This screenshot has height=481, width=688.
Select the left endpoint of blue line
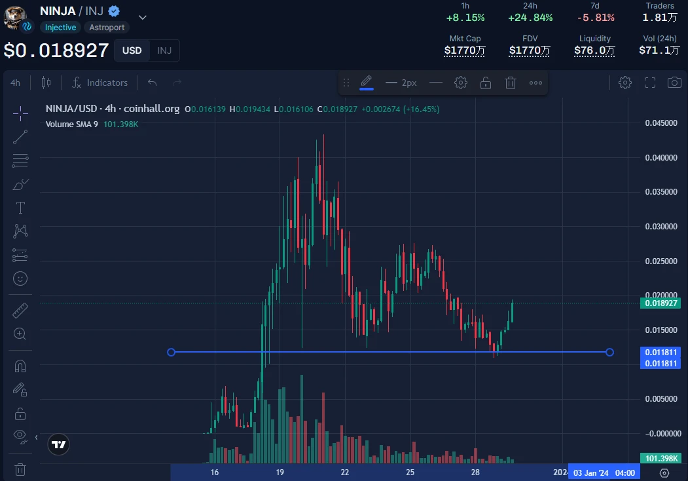[x=171, y=353]
